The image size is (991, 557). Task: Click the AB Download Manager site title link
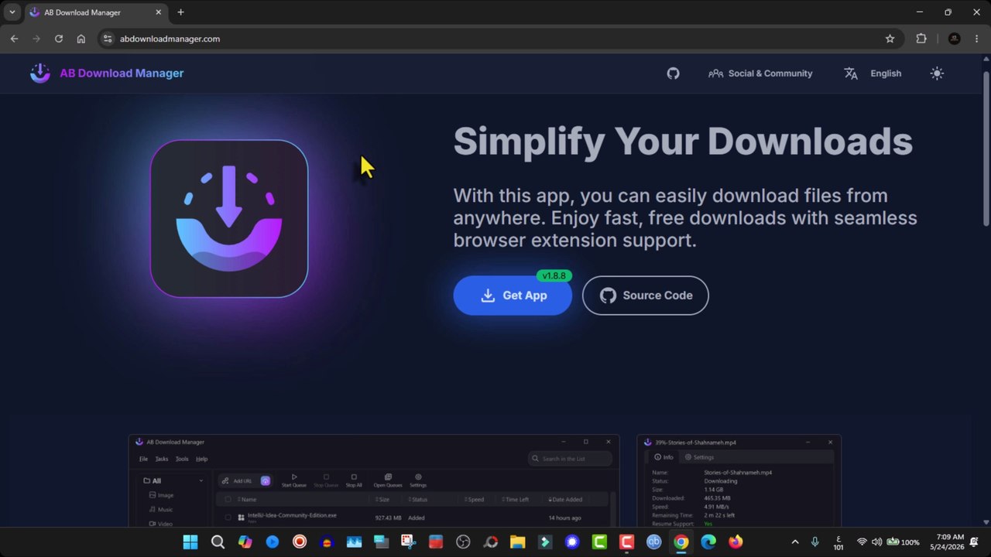(122, 73)
